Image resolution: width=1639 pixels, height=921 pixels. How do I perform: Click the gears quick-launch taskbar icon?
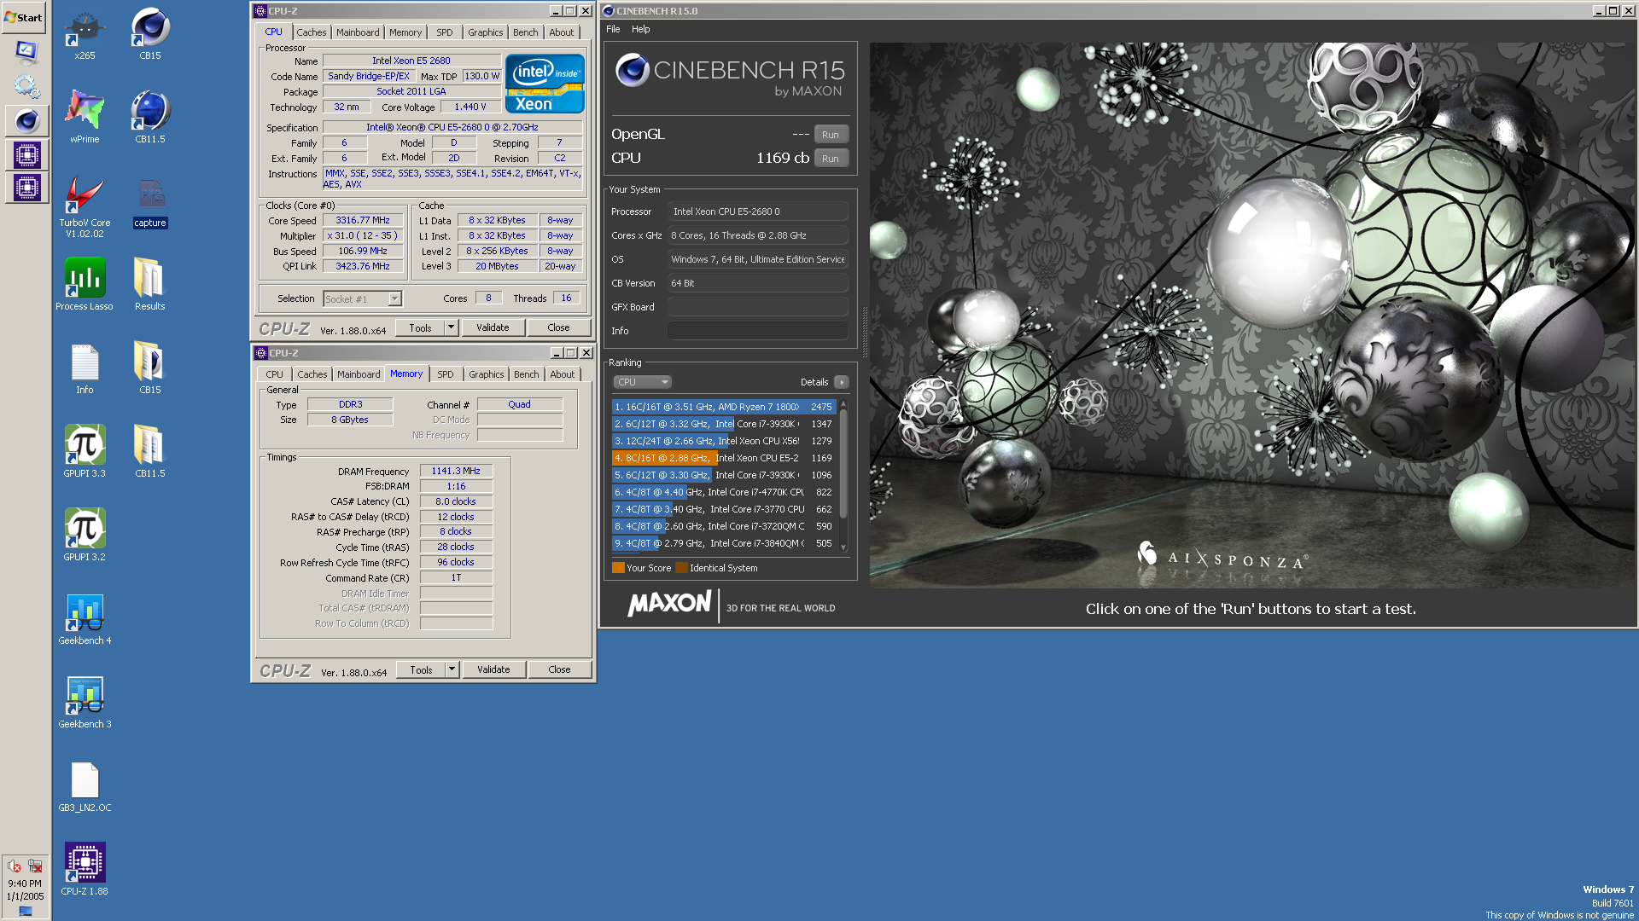26,86
